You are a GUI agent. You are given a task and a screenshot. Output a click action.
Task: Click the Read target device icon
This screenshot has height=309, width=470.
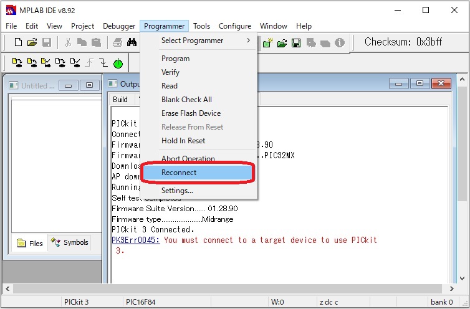[x=32, y=63]
